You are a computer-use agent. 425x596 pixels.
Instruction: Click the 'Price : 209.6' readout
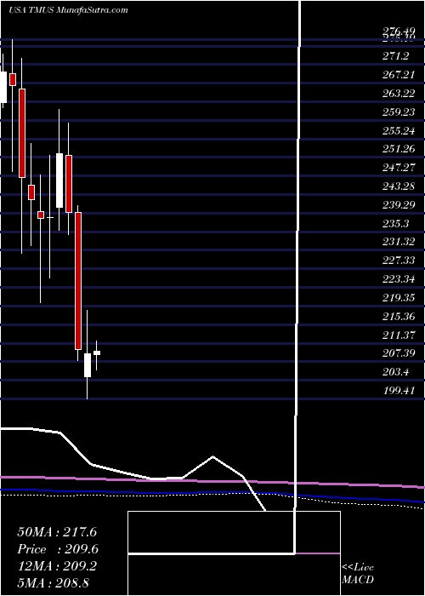[58, 549]
